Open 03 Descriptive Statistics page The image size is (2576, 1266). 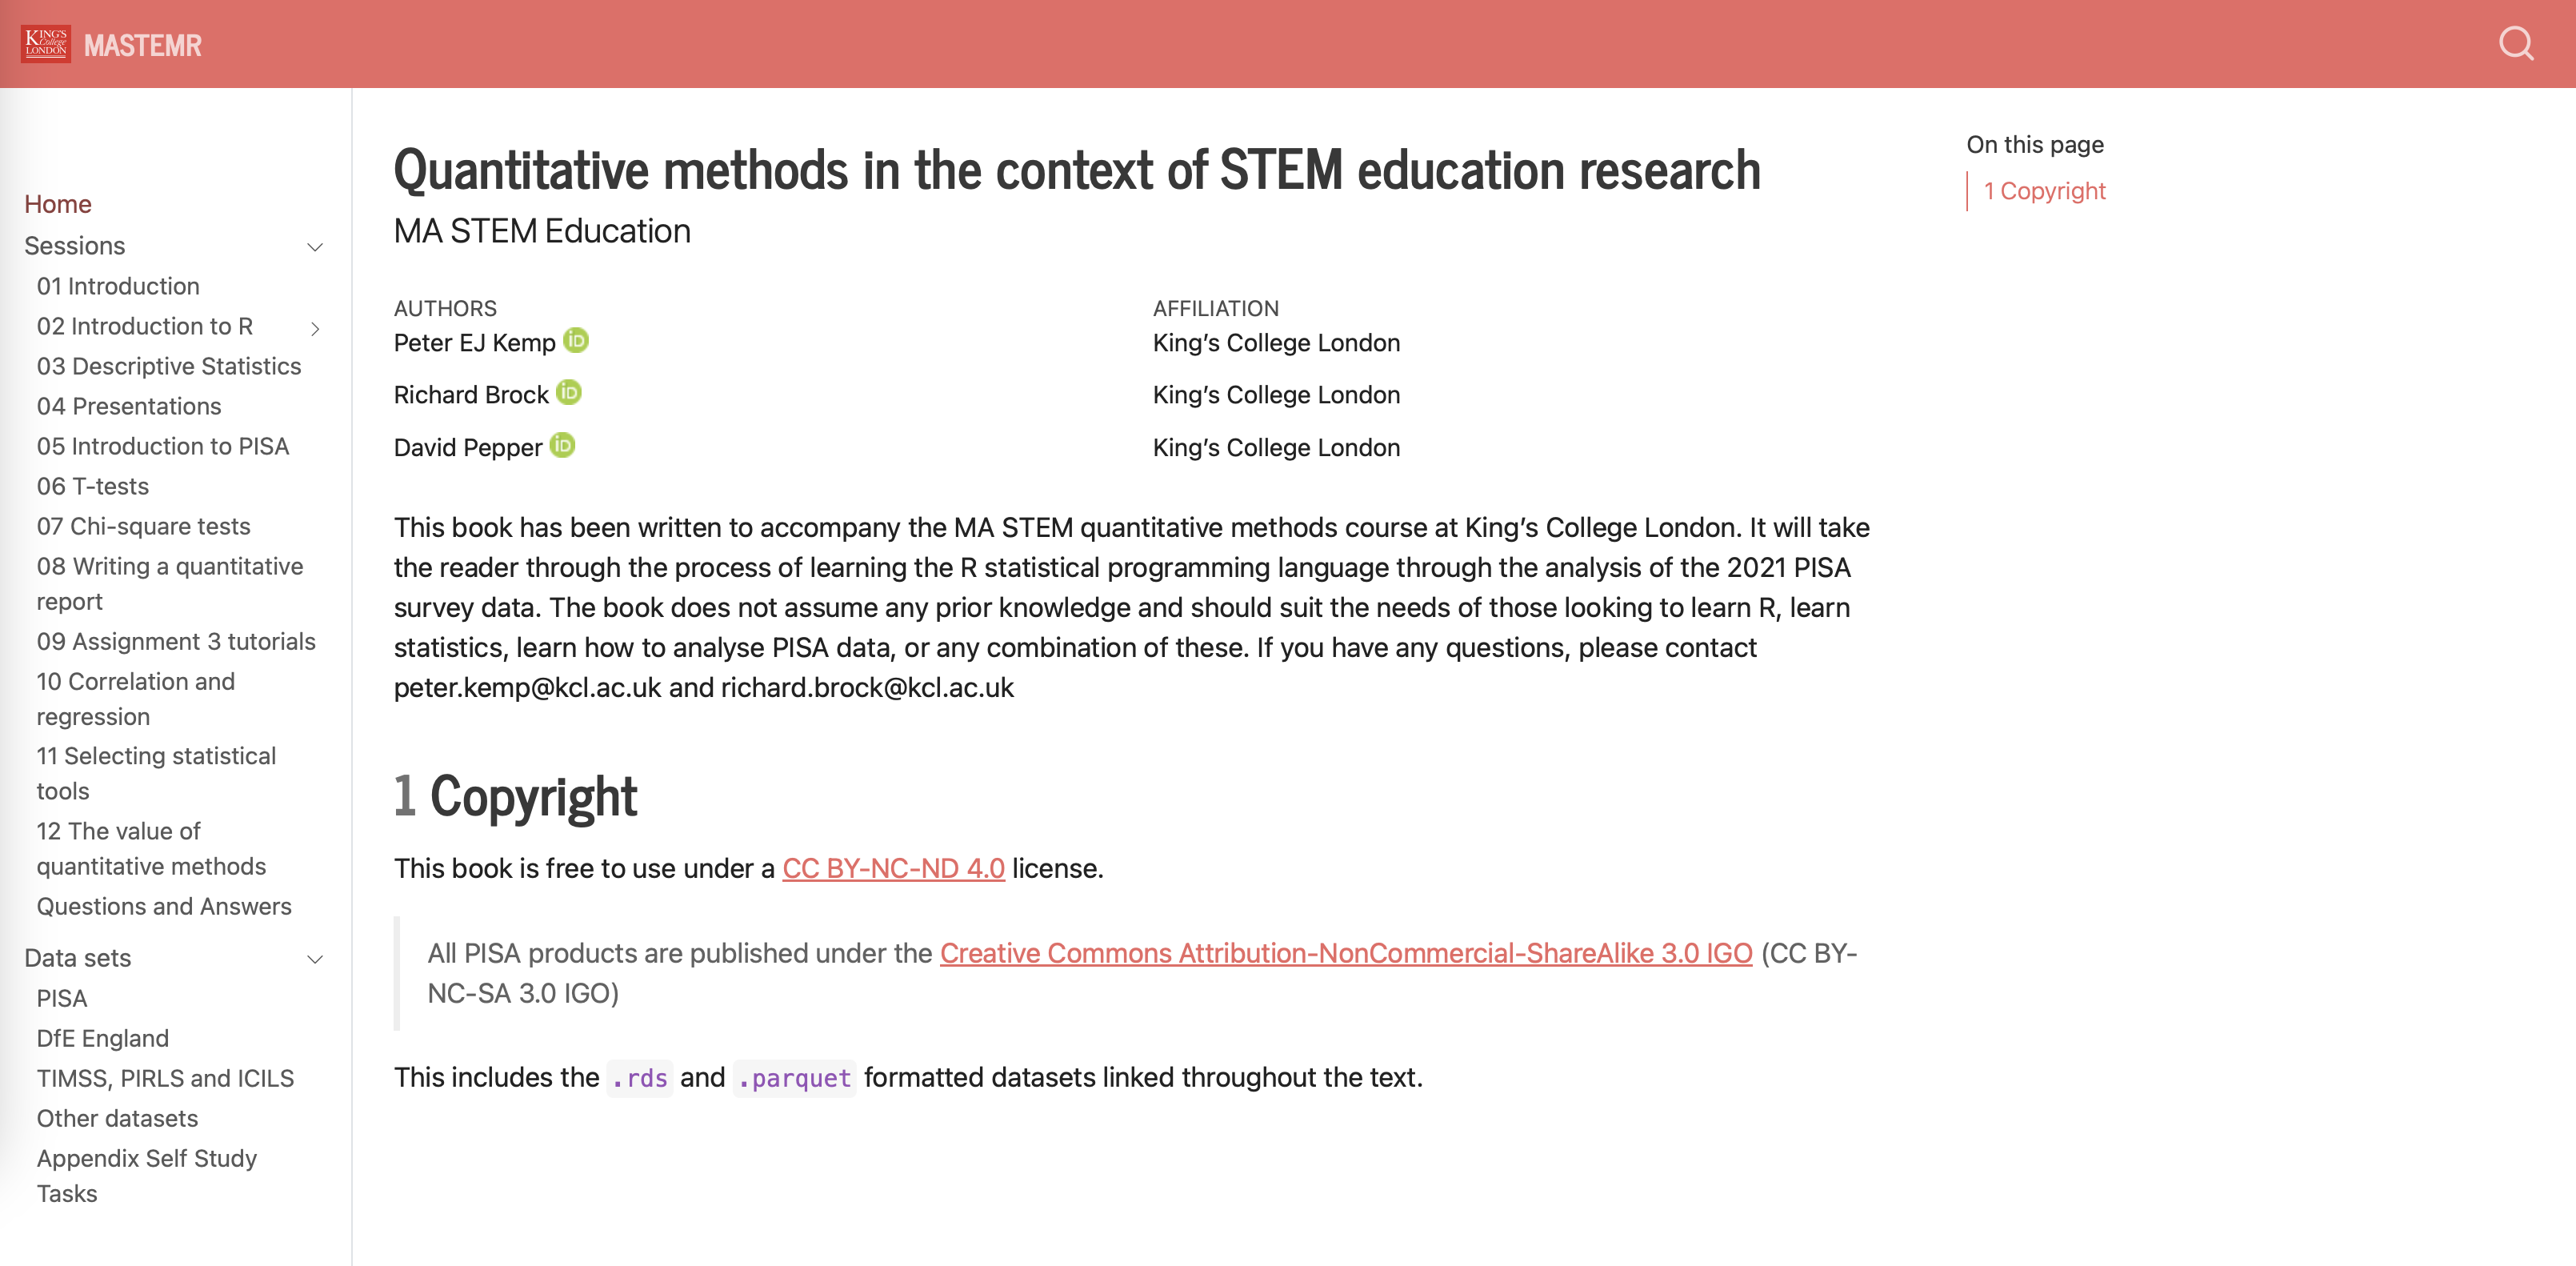click(x=169, y=366)
